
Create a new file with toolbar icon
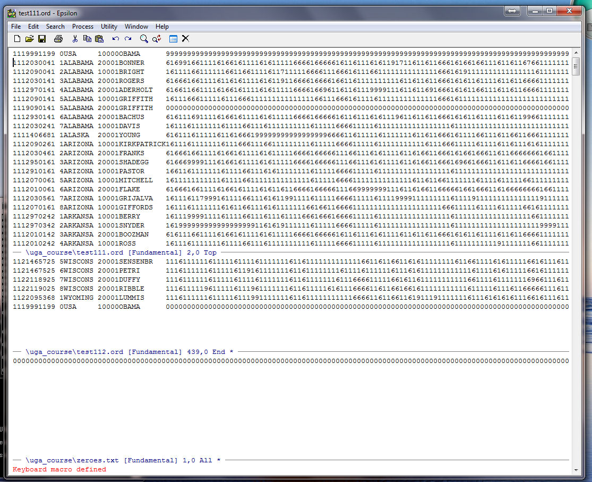click(x=17, y=39)
